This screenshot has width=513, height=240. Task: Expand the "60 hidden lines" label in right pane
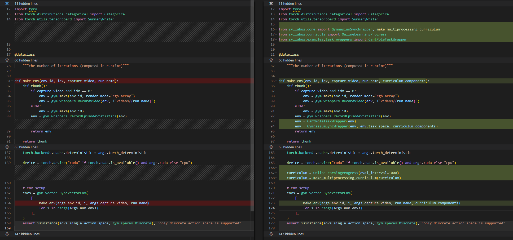(290, 60)
